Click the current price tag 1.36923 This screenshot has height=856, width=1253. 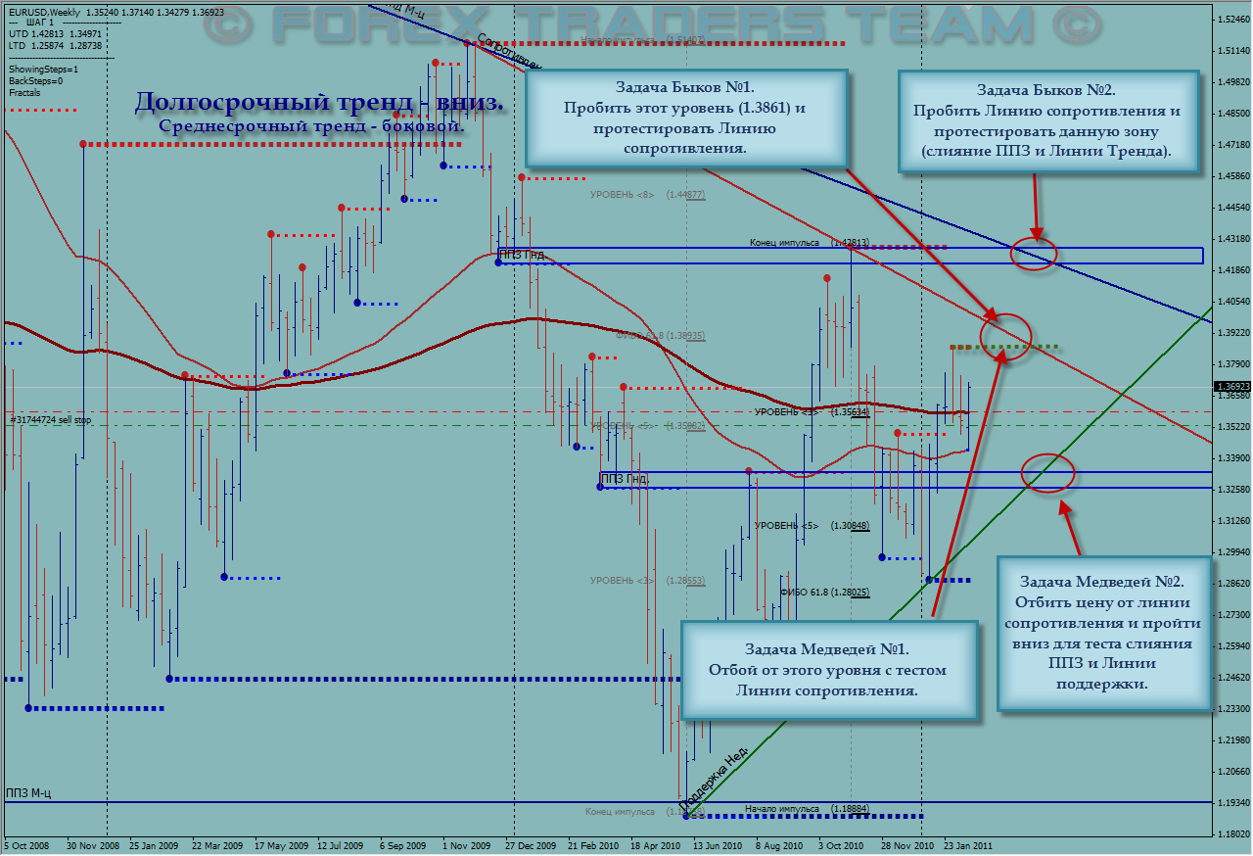(1232, 387)
